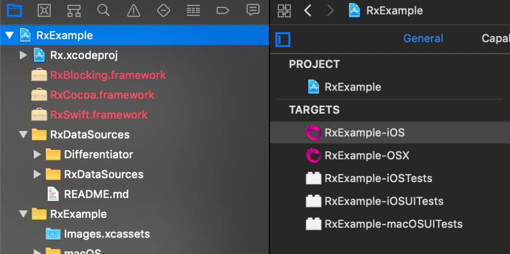Select the RxExample project root row
The width and height of the screenshot is (510, 254).
pos(134,35)
